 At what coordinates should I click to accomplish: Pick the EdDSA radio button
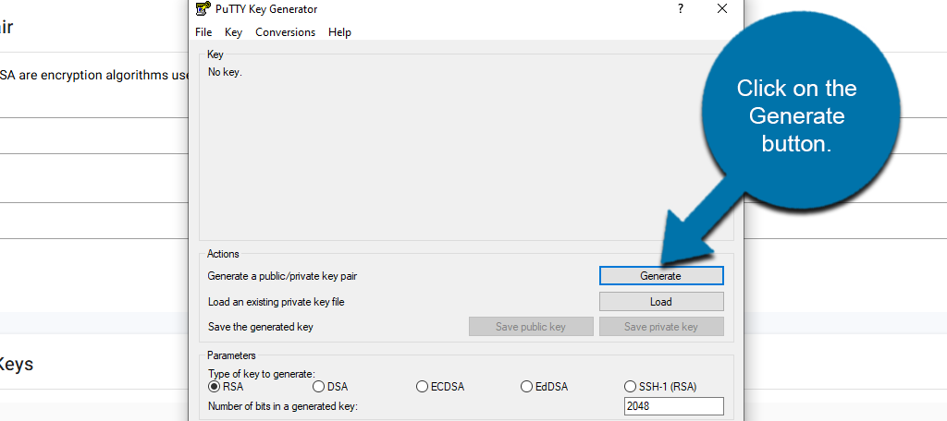[x=527, y=387]
